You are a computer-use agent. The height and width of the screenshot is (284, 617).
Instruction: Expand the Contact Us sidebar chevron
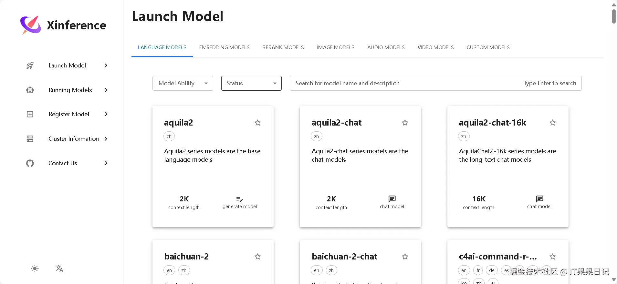(106, 163)
